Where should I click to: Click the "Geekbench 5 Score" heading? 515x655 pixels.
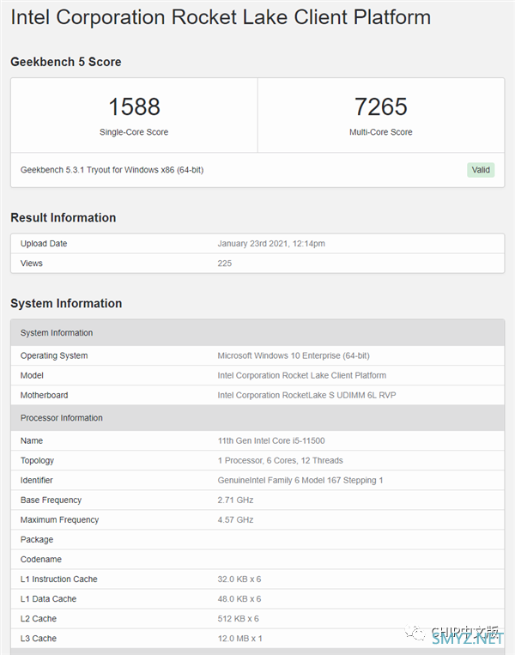tap(66, 62)
